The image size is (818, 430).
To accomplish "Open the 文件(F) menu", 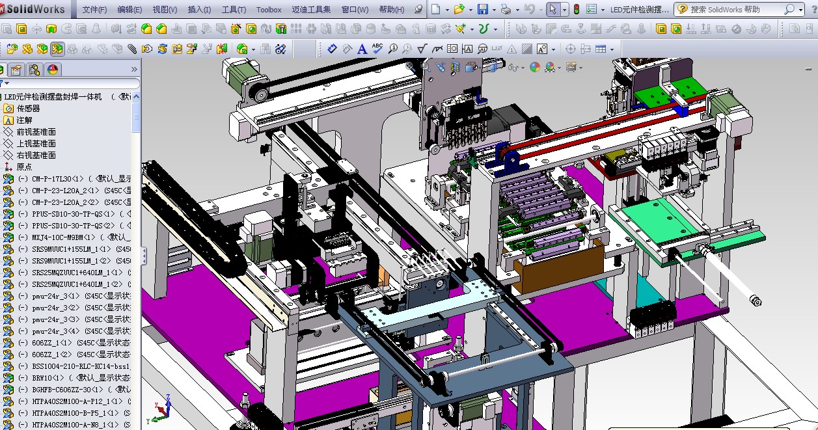I will coord(95,10).
